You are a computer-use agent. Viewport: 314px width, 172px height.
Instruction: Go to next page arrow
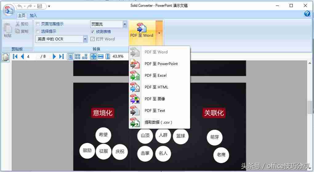(x=54, y=56)
